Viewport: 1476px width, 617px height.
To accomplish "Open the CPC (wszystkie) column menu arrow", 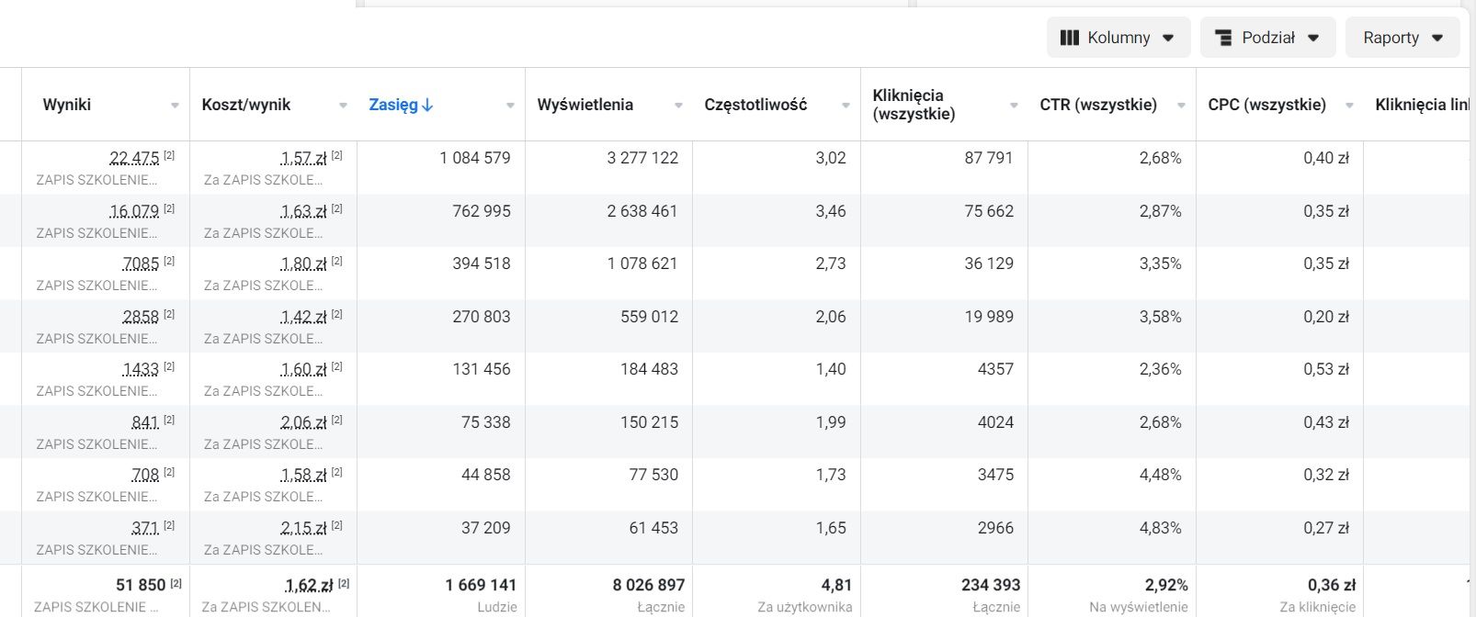I will click(1349, 106).
